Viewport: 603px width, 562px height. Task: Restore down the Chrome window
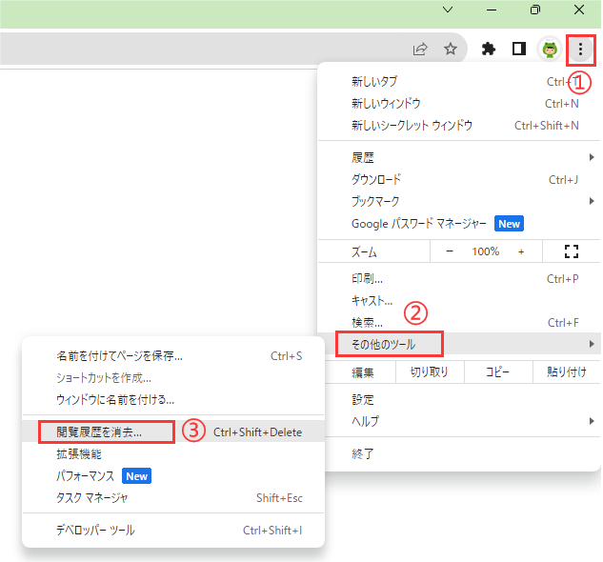535,10
